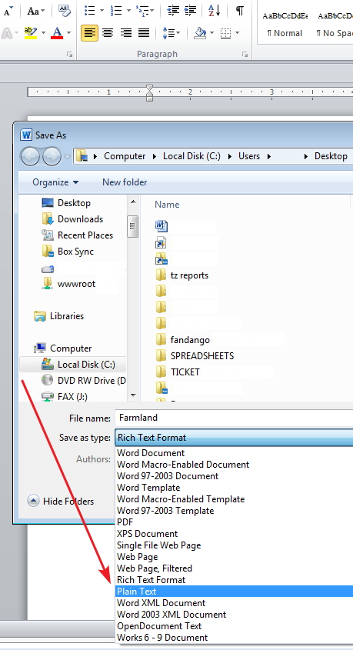Click the Borders icon
Screen dimensions: 353x650
coord(226,33)
